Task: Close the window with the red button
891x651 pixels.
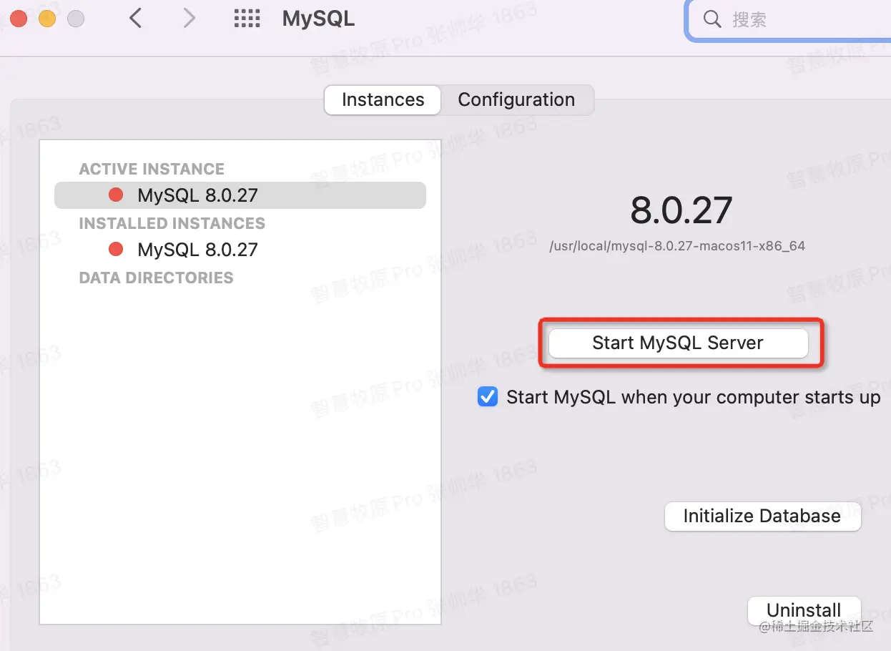Action: coord(19,19)
